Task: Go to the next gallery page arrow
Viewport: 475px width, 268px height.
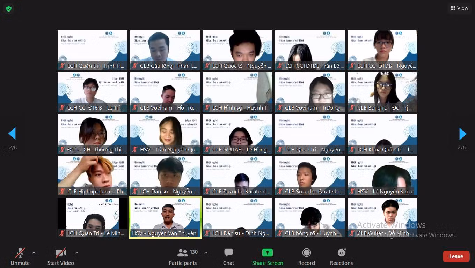Action: pyautogui.click(x=463, y=134)
